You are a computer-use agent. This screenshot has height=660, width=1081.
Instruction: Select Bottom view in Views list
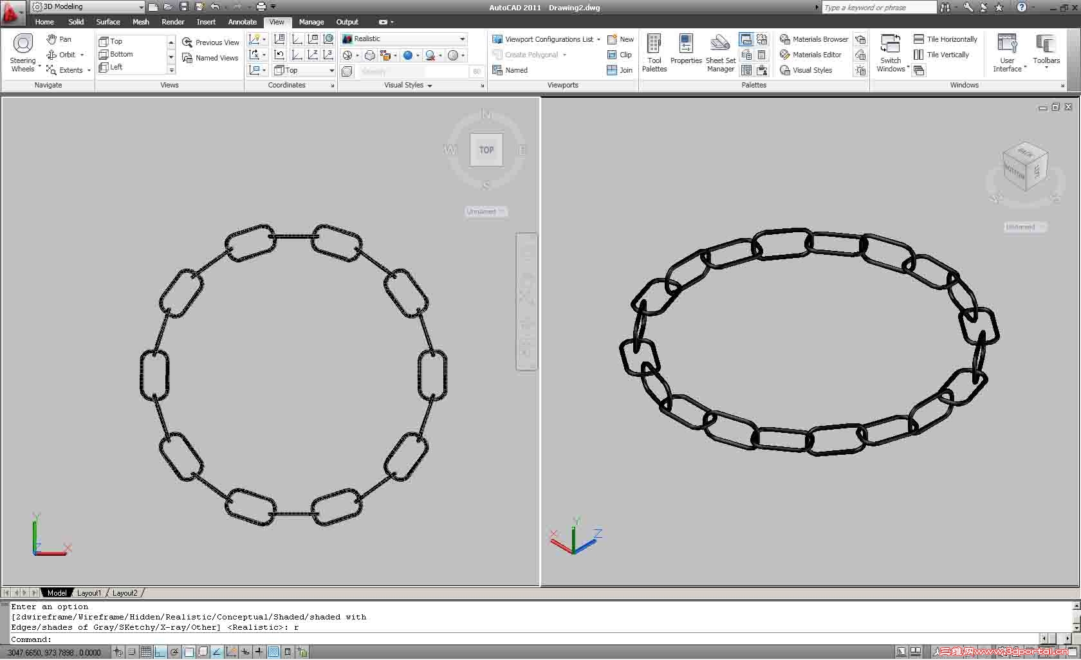point(132,54)
